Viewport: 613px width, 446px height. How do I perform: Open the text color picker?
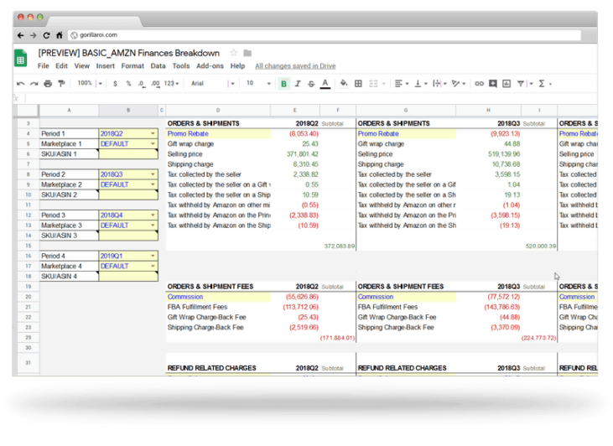pos(325,84)
